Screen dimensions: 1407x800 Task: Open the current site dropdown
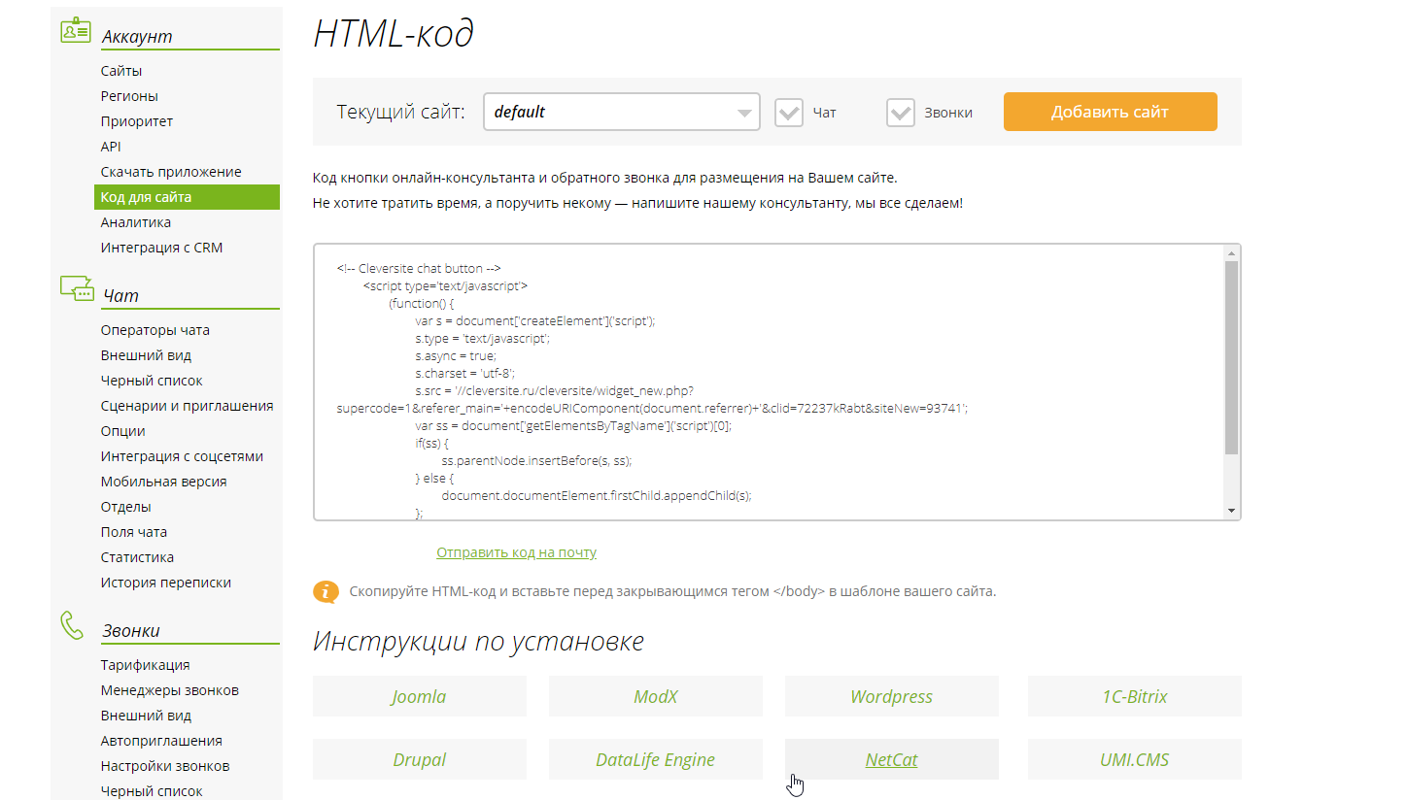621,112
